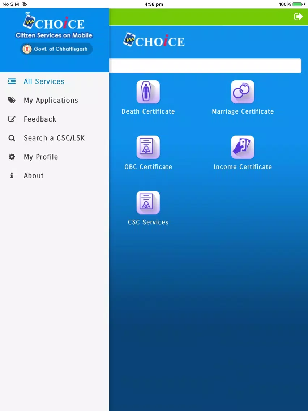This screenshot has height=411, width=308.
Task: Click the Feedback edit icon
Action: (x=12, y=119)
